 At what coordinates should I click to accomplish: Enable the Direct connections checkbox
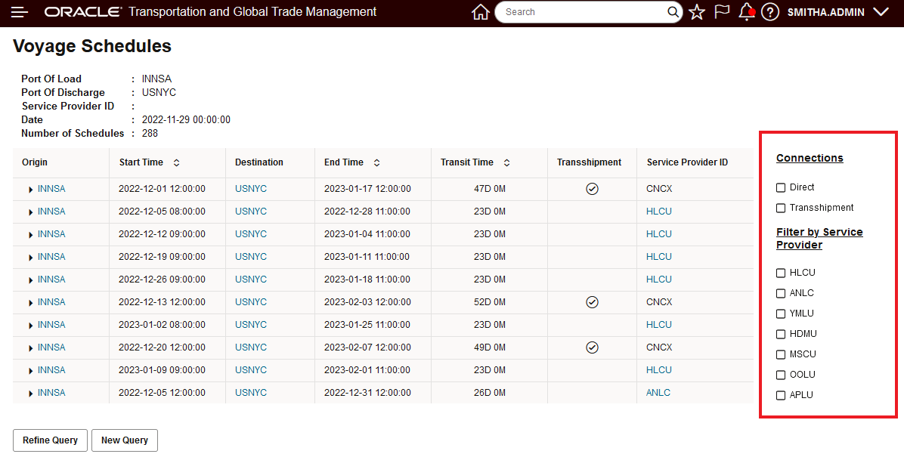781,187
